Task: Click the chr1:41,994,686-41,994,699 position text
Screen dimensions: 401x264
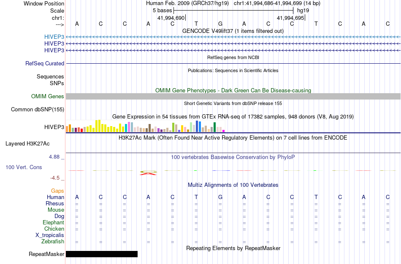Action: tap(277, 3)
